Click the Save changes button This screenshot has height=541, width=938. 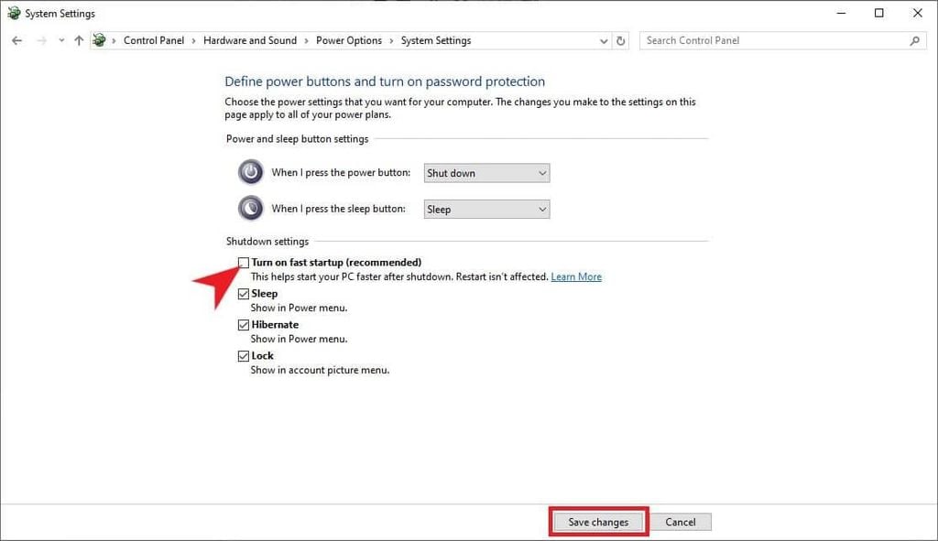[598, 522]
